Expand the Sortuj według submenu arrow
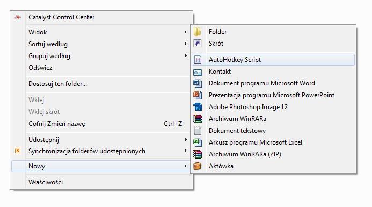 pyautogui.click(x=186, y=44)
